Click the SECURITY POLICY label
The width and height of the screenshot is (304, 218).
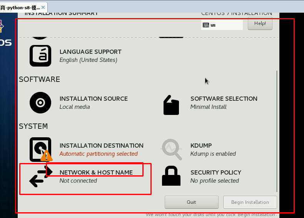pos(216,173)
